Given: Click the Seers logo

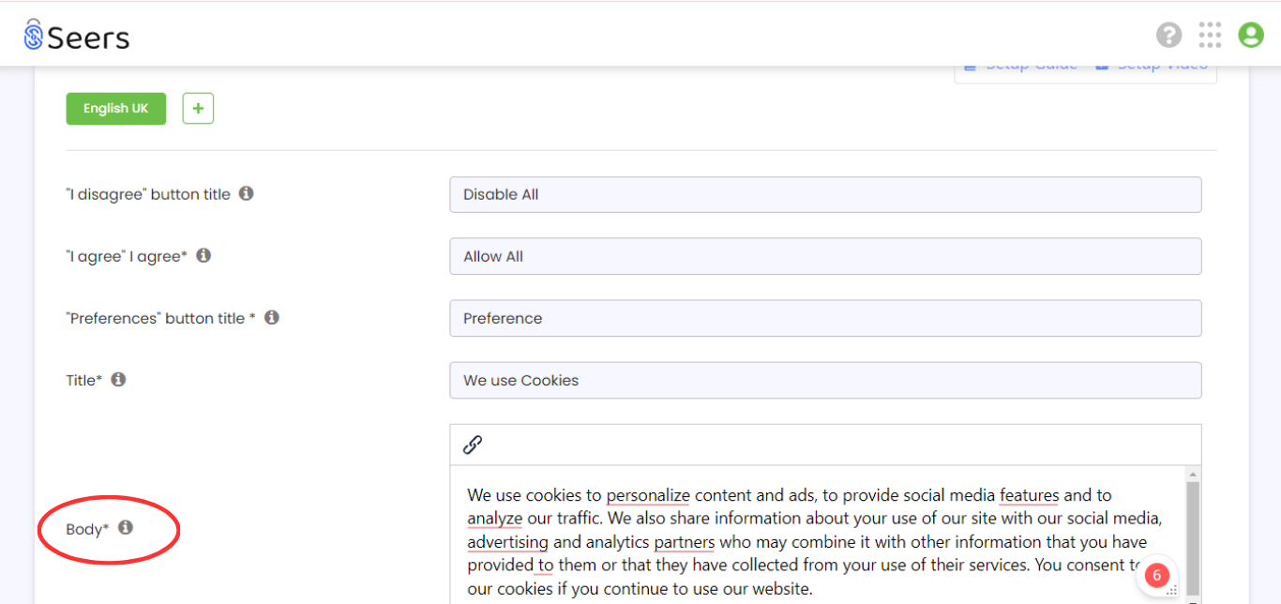Looking at the screenshot, I should point(77,36).
